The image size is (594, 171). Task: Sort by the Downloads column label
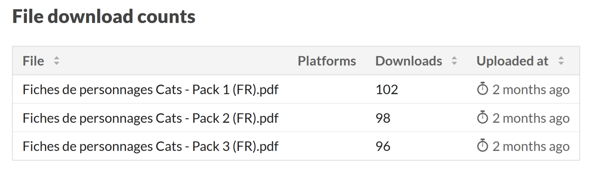point(408,61)
